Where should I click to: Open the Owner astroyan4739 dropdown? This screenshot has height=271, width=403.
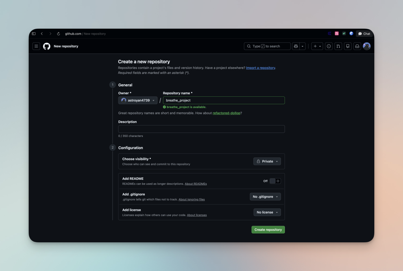(138, 100)
